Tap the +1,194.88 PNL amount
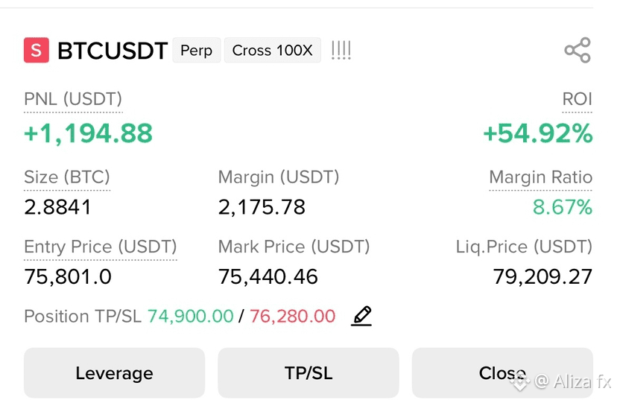 click(88, 133)
